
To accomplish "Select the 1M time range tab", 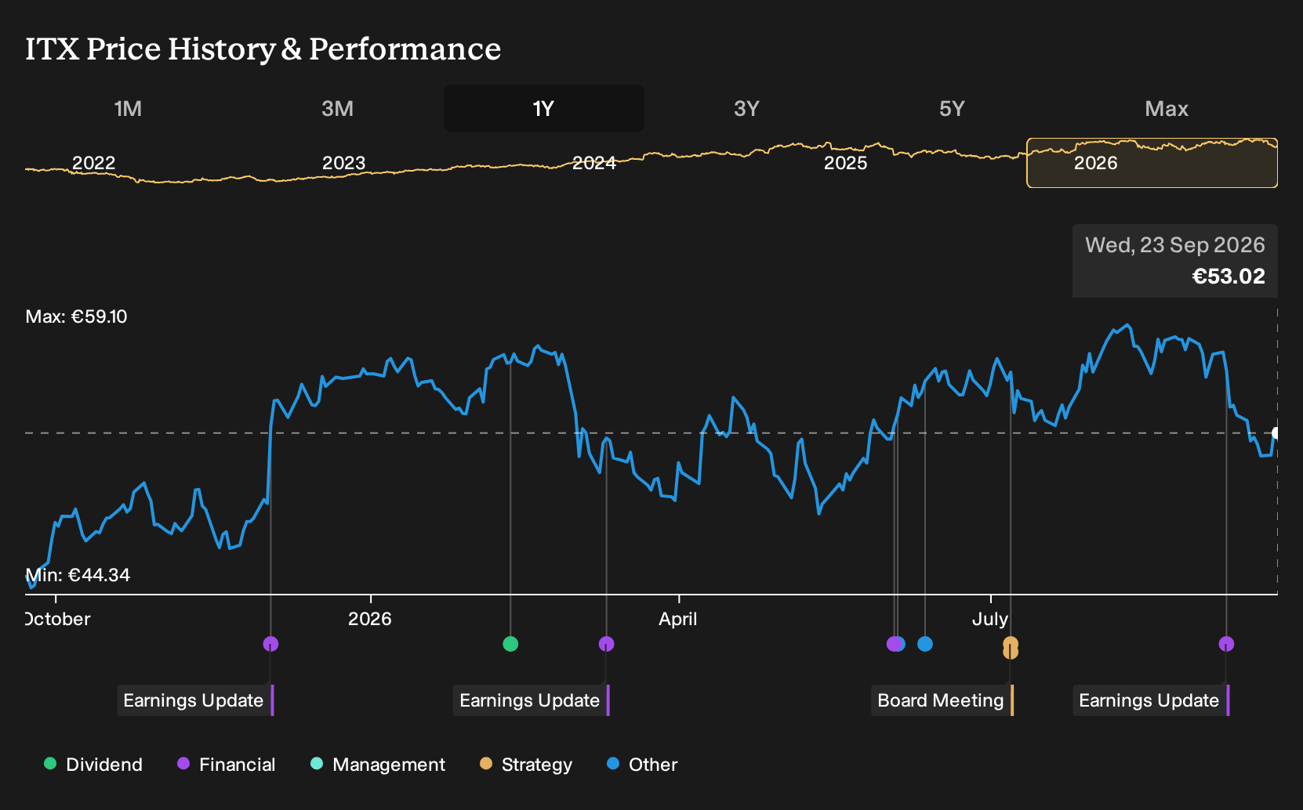I will [128, 108].
